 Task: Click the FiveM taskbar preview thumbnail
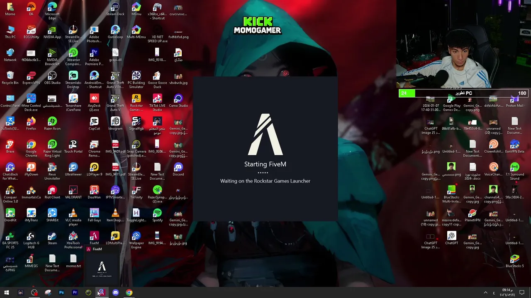pyautogui.click(x=102, y=265)
